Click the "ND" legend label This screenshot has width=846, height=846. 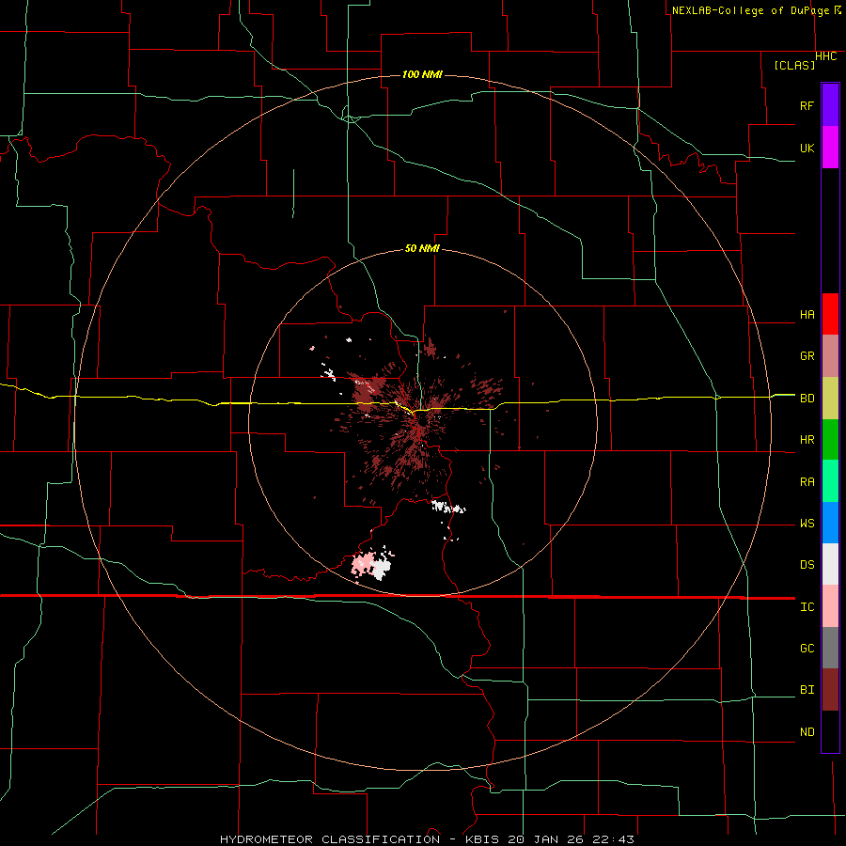pos(807,732)
